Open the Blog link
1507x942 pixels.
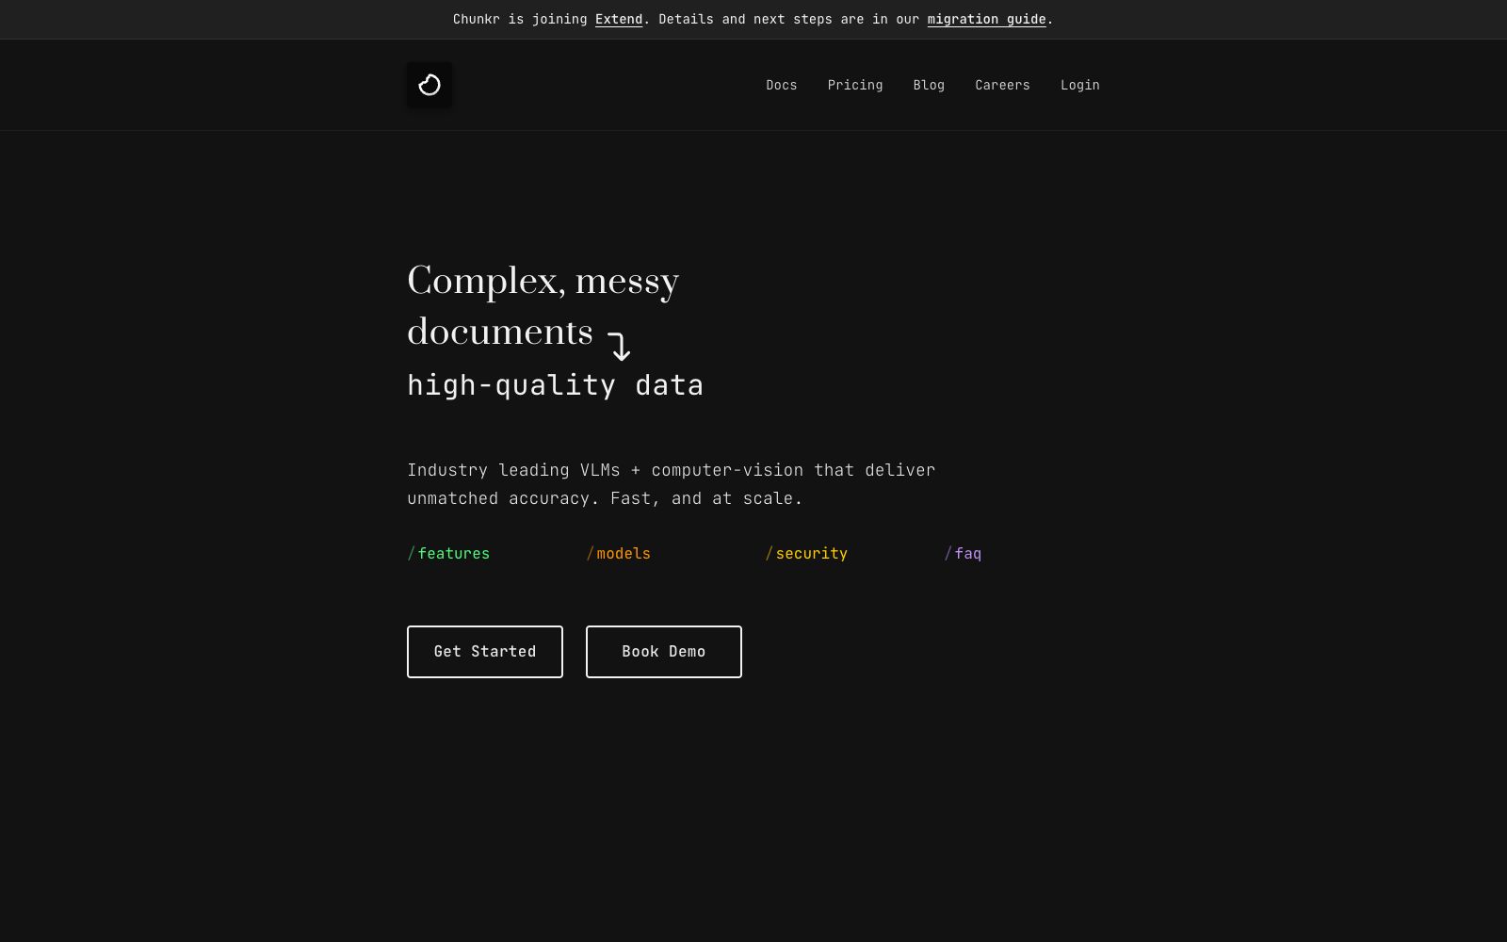click(929, 85)
